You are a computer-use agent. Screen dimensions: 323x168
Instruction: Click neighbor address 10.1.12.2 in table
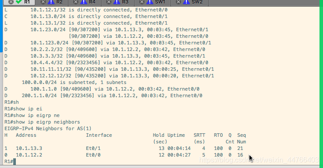pyautogui.click(x=29, y=155)
